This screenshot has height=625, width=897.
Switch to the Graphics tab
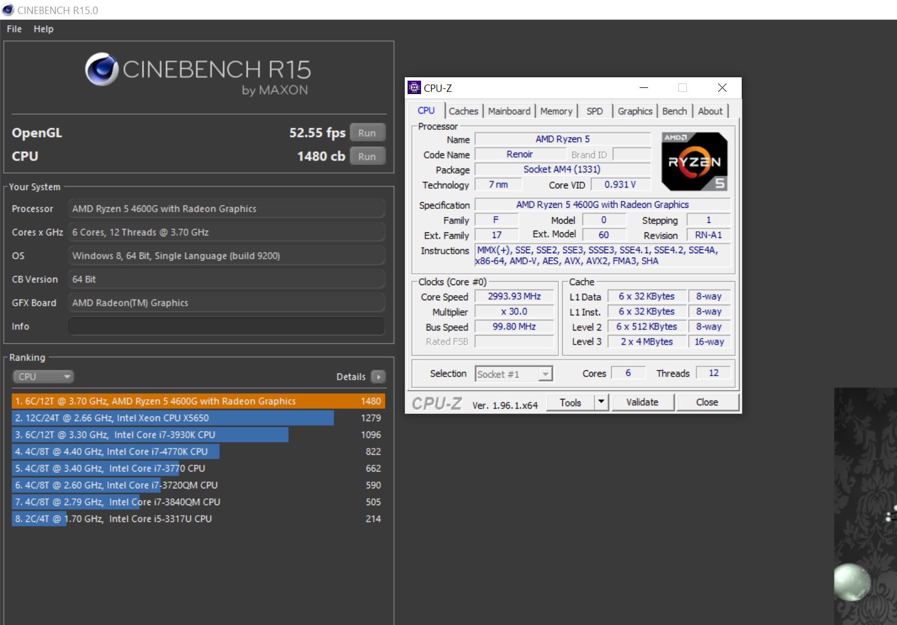[635, 111]
